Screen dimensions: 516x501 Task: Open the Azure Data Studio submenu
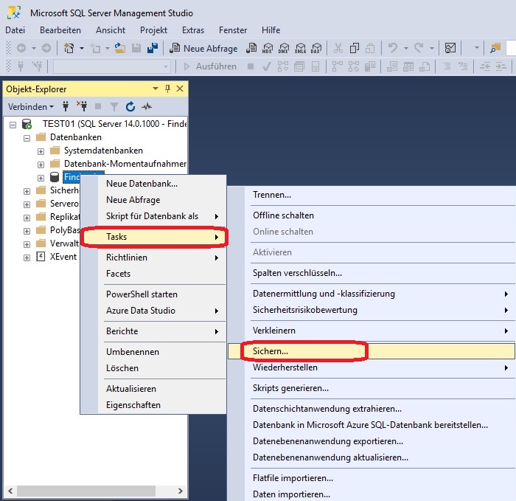coord(153,311)
